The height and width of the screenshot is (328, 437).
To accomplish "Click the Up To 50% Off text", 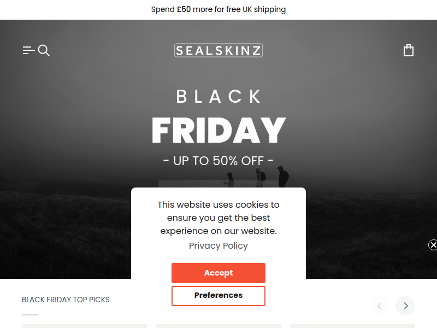I will pyautogui.click(x=218, y=161).
